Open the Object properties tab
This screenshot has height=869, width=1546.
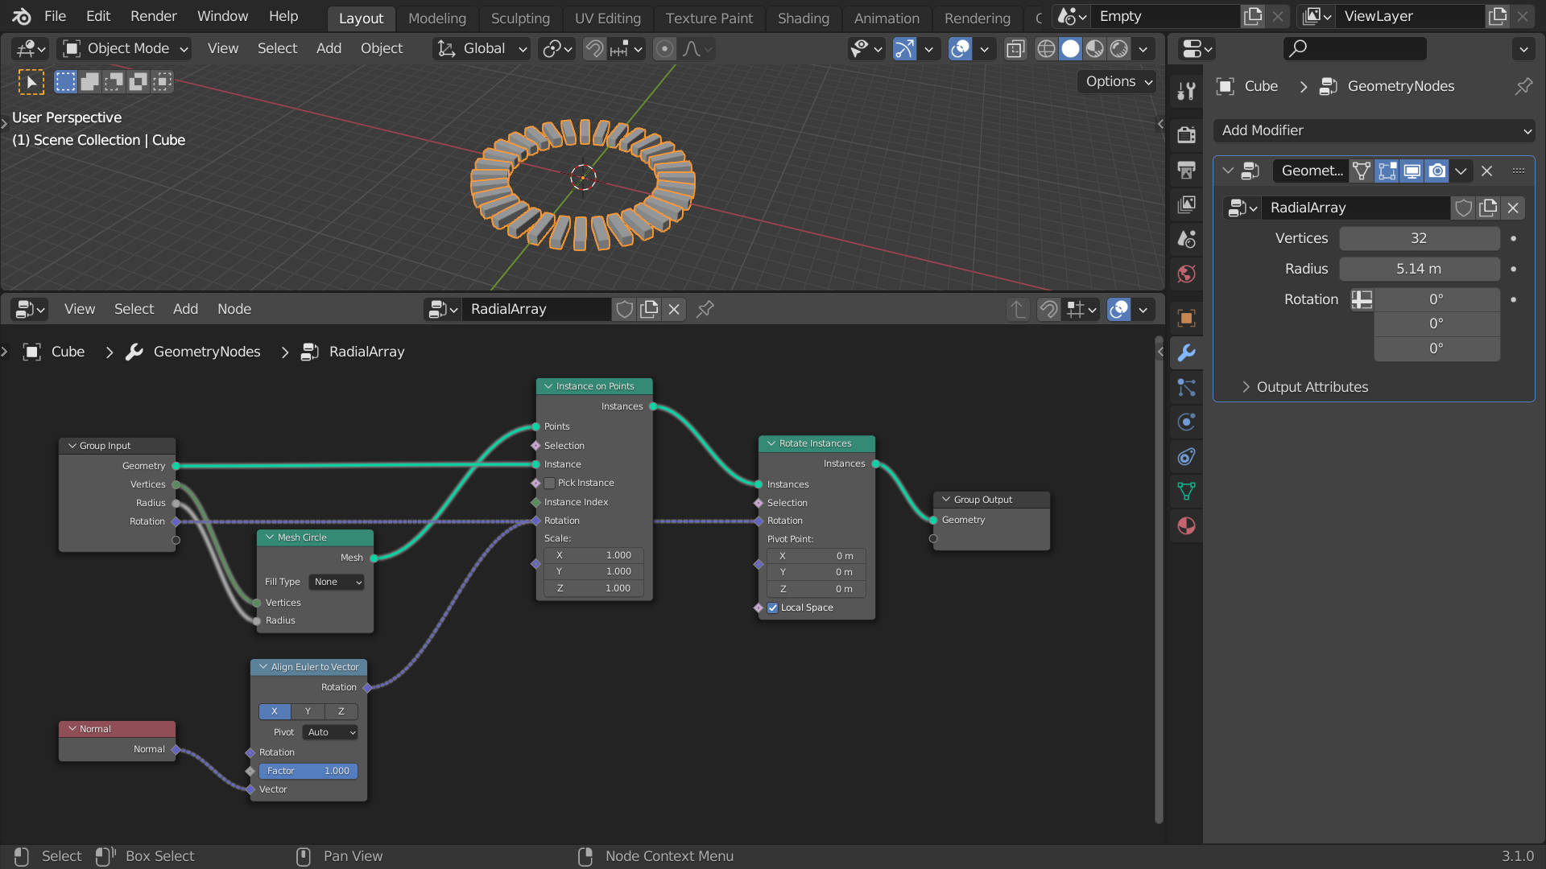pyautogui.click(x=1186, y=318)
